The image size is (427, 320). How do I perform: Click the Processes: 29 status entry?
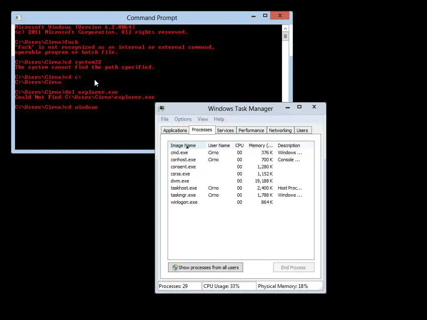click(180, 286)
